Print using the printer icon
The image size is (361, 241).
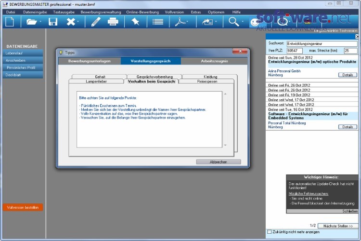pyautogui.click(x=113, y=22)
